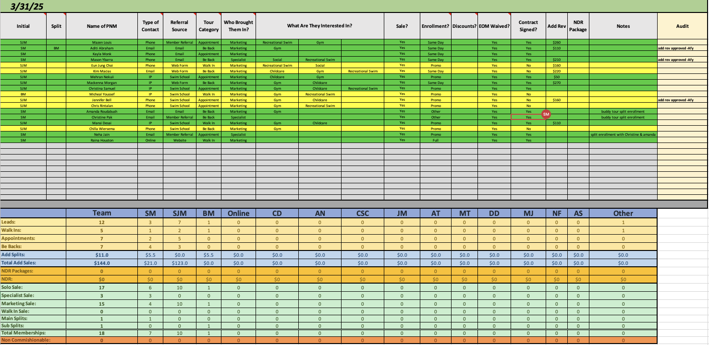Click the Split column header
Viewport: 709px width, 345px height.
tap(56, 26)
